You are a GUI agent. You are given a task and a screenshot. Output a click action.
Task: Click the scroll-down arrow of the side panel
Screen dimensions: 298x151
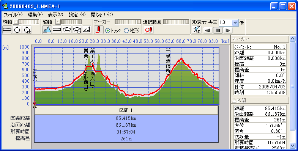(x=292, y=145)
